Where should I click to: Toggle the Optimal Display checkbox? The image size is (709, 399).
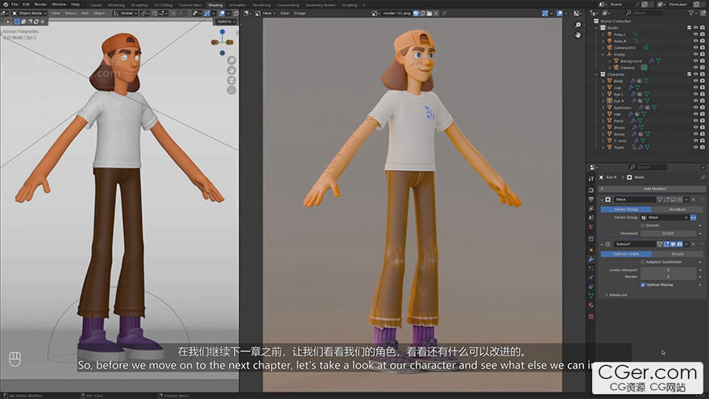click(x=643, y=285)
